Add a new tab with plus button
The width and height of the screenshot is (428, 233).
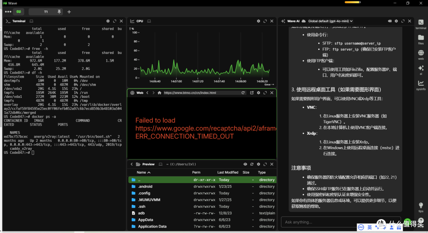pyautogui.click(x=69, y=12)
